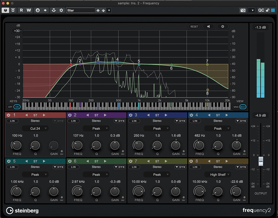Turn off band 6 with its power button
Screen dimensions: 278x218
point(70,161)
